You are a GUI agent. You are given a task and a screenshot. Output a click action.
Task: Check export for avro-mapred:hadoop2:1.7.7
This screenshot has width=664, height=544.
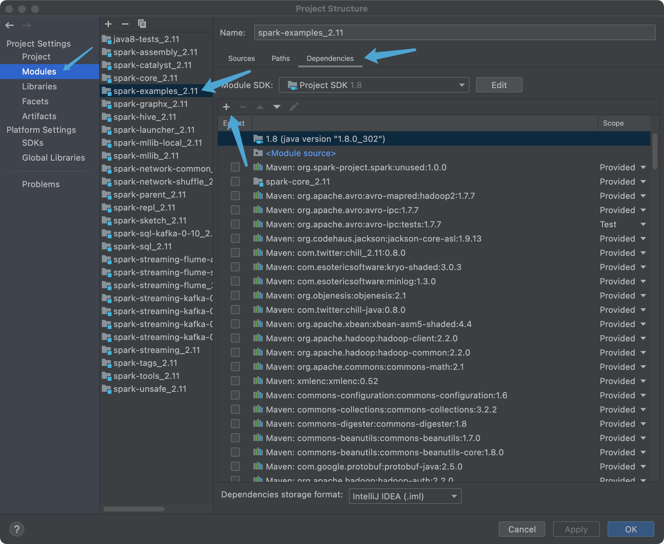(235, 196)
